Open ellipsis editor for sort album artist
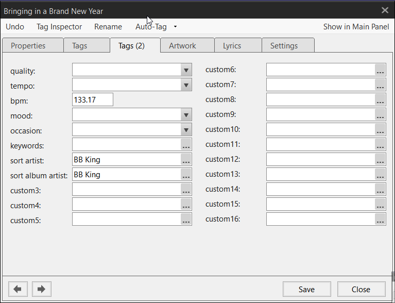 click(x=186, y=176)
